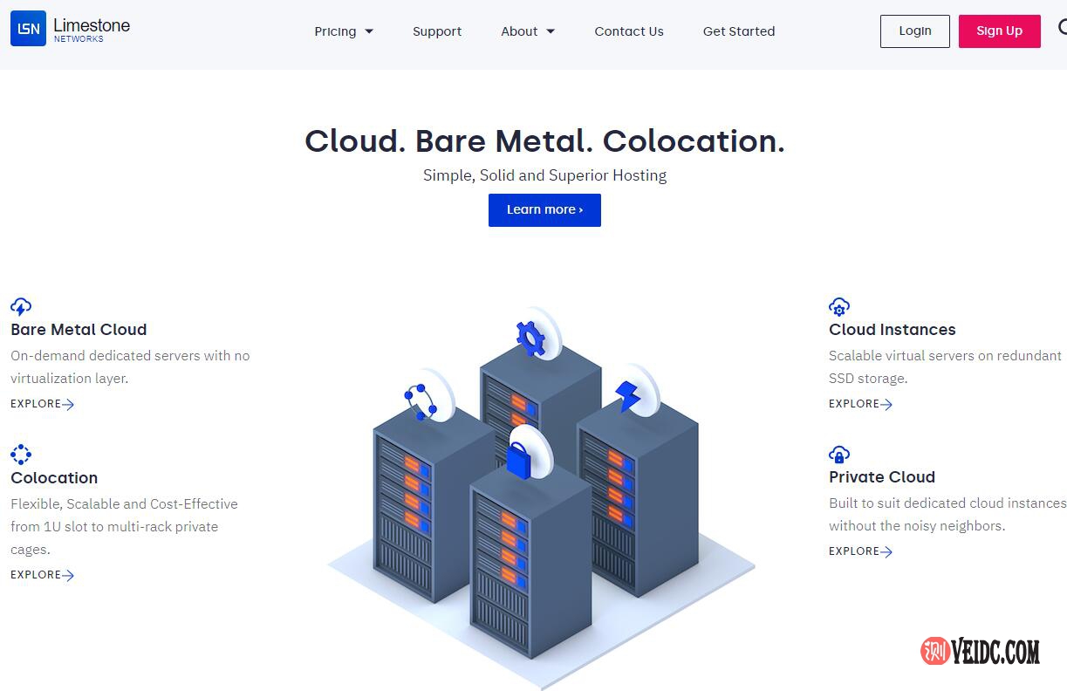Screen dimensions: 1067x691
Task: Expand the About dropdown arrow
Action: point(551,31)
